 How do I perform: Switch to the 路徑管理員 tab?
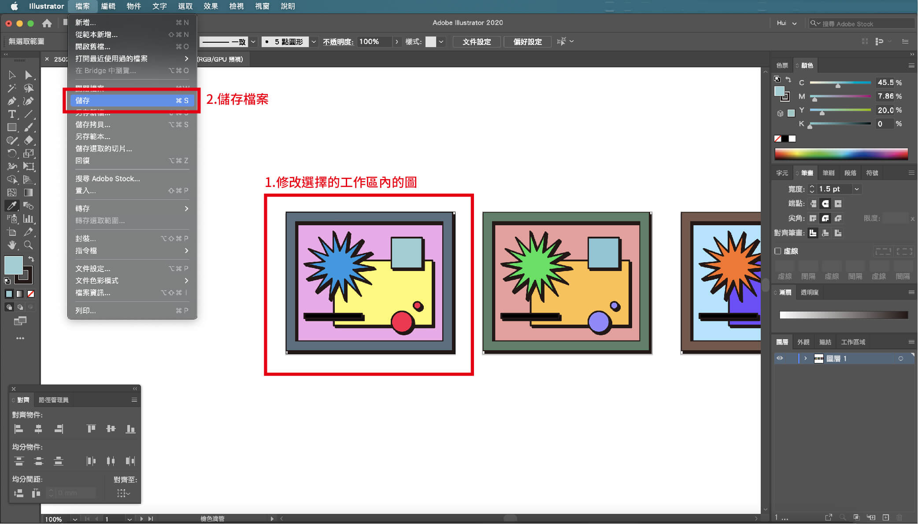click(x=53, y=400)
